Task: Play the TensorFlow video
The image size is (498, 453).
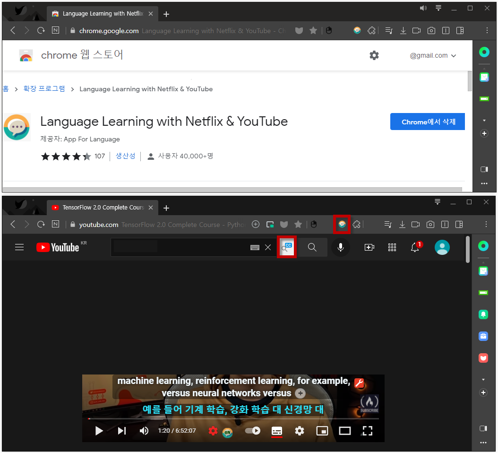Action: 99,431
